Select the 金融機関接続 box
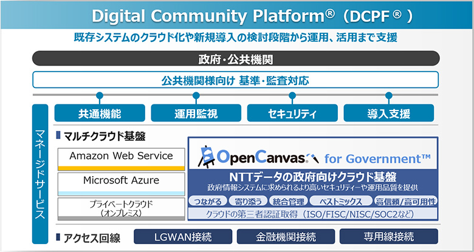The image size is (474, 252). tap(286, 236)
